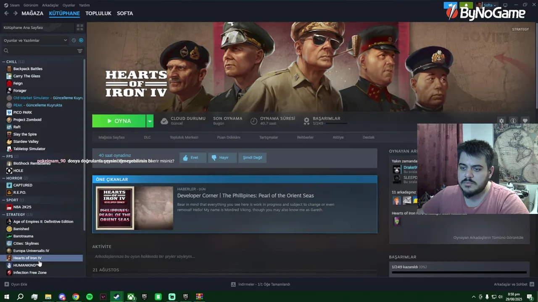
Task: Add game to favorites heart icon
Action: [525, 121]
